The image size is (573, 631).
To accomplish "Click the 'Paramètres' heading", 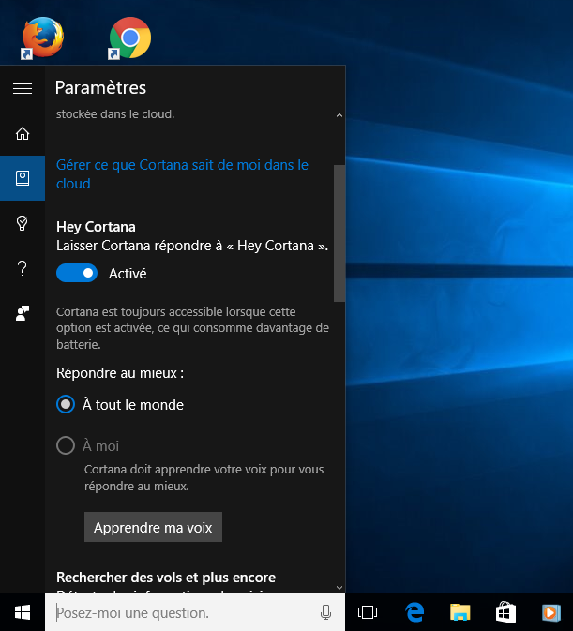I will [x=100, y=88].
